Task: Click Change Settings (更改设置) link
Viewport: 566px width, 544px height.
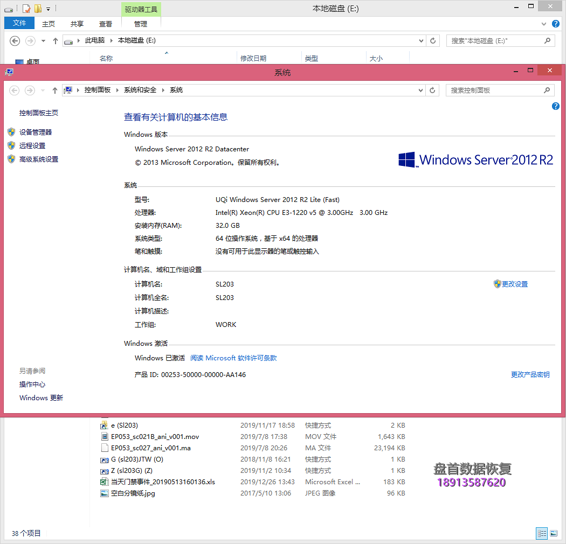Action: pos(515,284)
